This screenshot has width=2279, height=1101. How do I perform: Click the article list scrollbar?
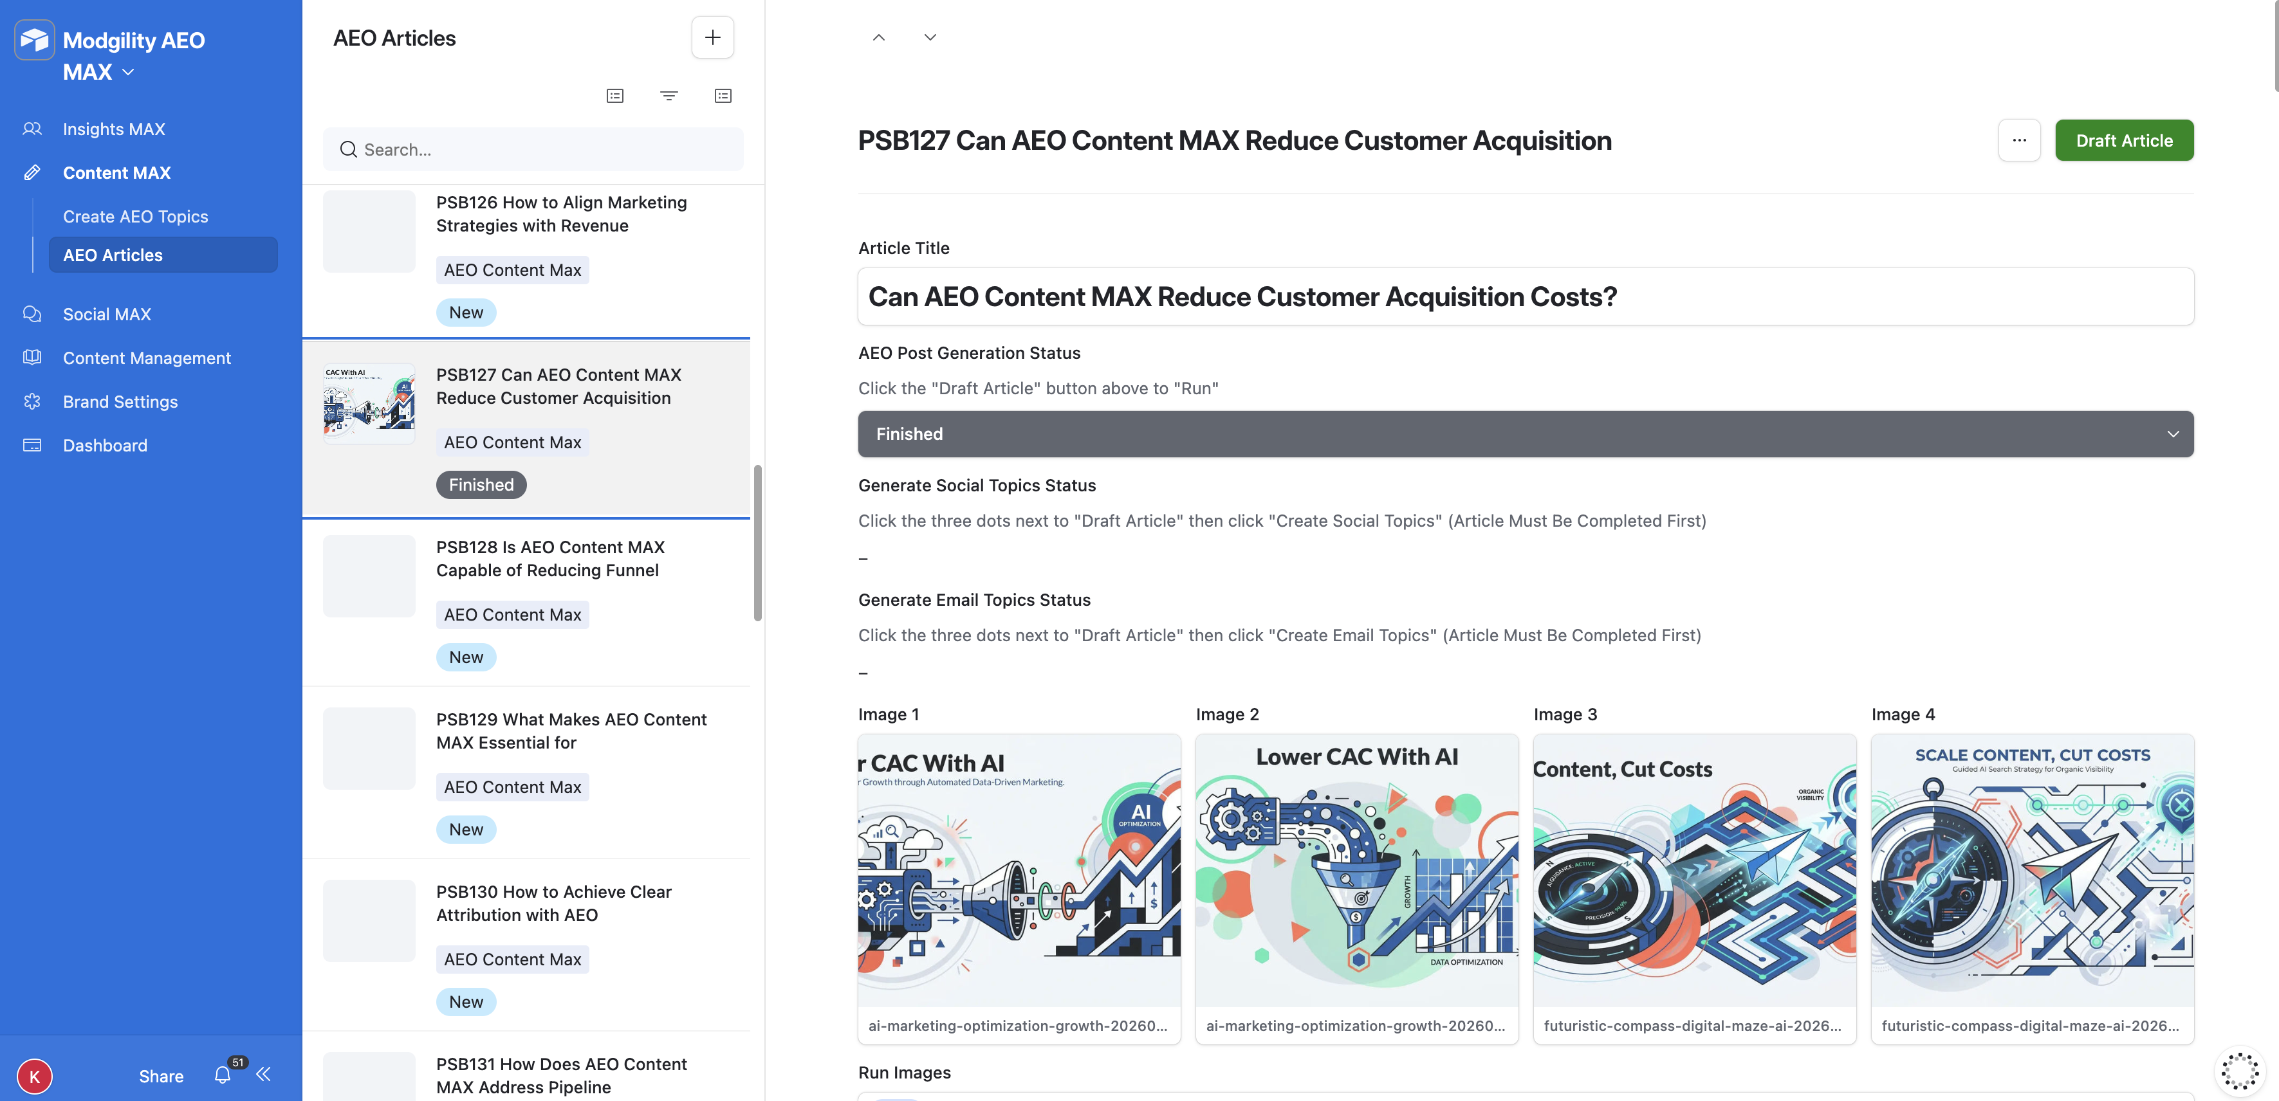(757, 543)
